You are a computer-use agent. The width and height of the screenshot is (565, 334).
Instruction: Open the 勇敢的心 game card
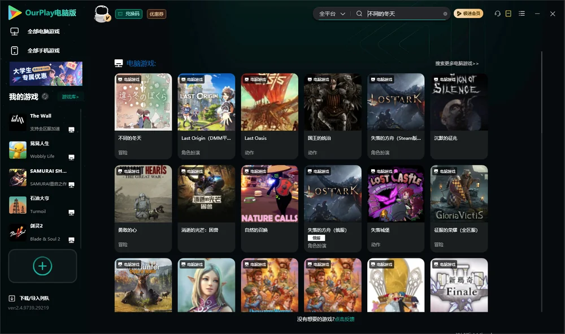click(143, 208)
